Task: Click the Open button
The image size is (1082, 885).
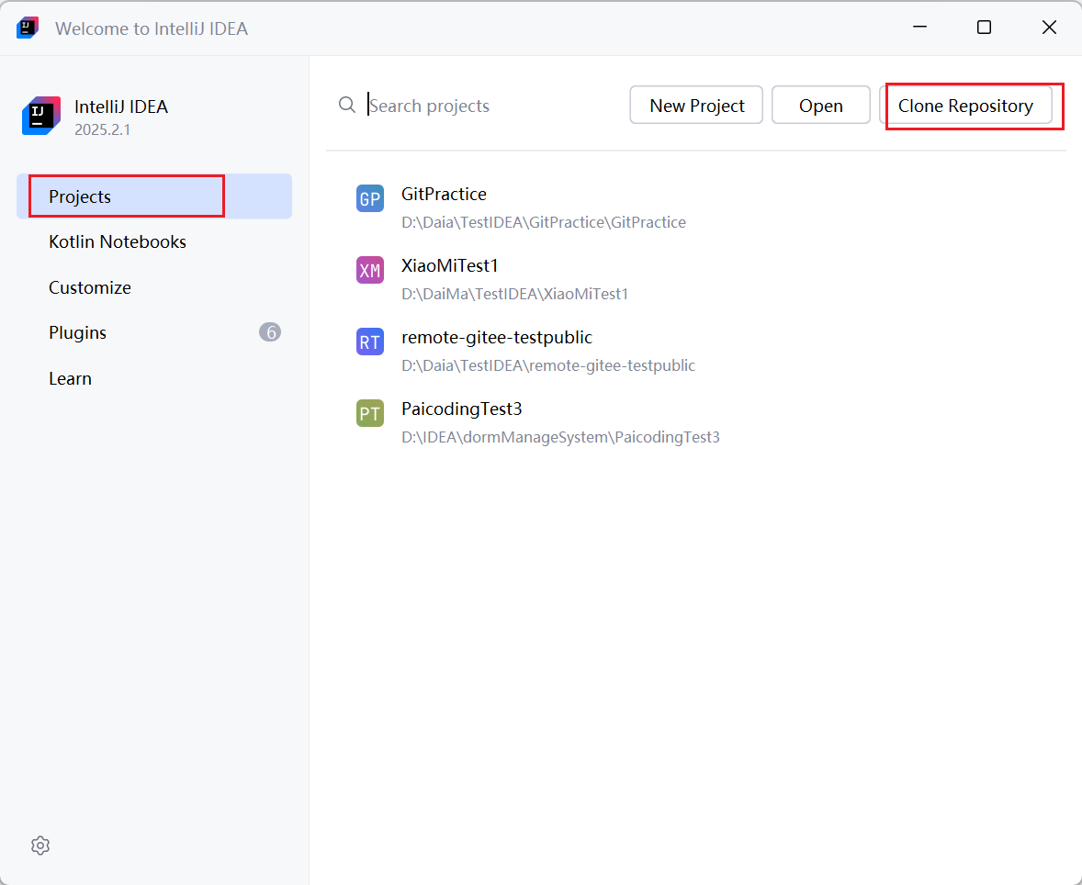Action: (821, 105)
